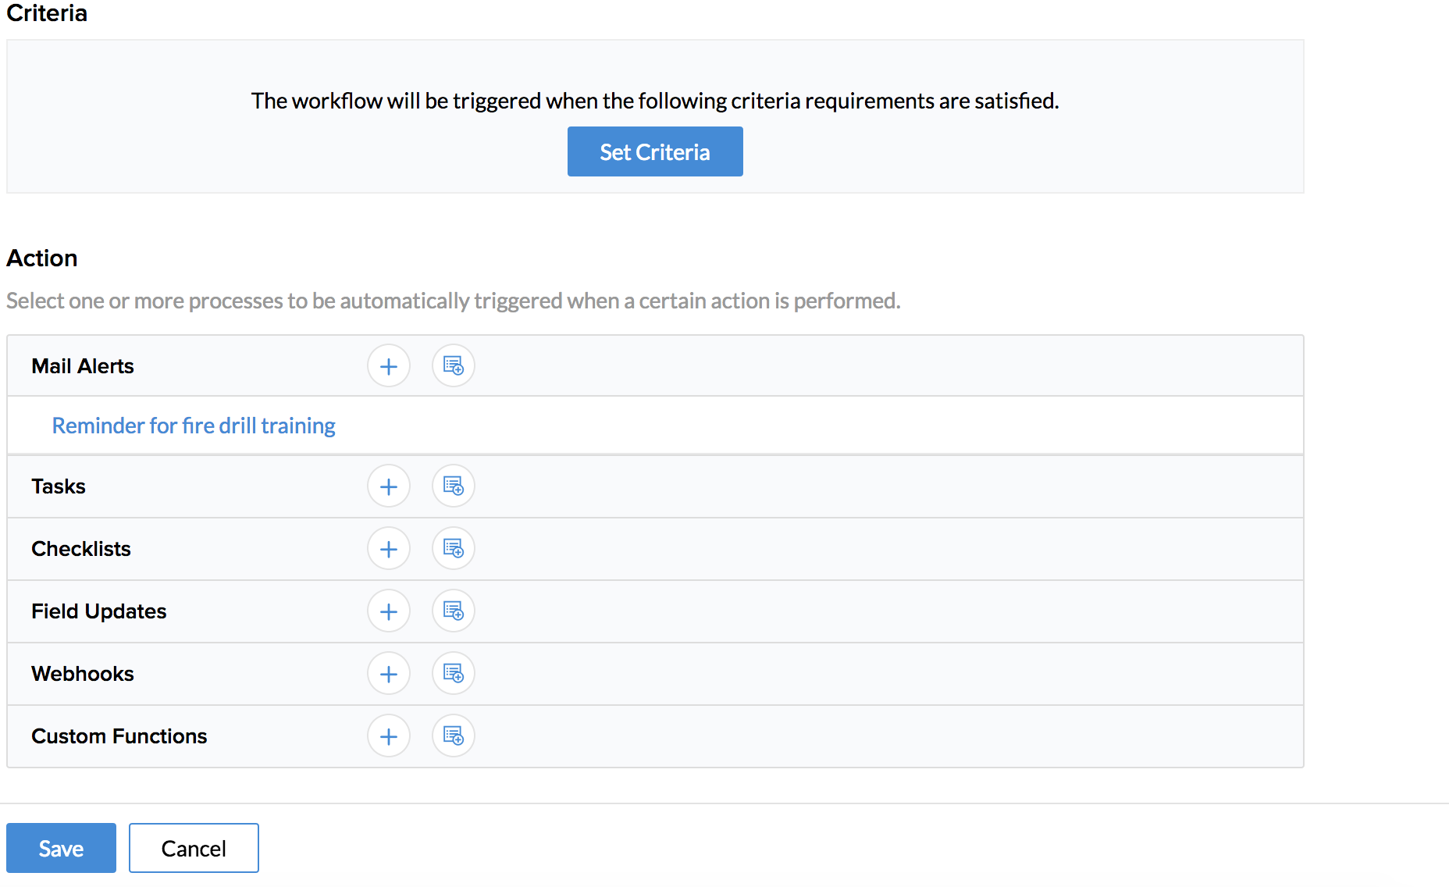This screenshot has height=887, width=1449.
Task: Click the Custom Functions row label
Action: [x=119, y=736]
